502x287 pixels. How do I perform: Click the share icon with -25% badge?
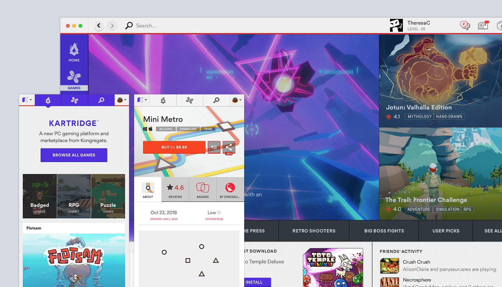229,147
